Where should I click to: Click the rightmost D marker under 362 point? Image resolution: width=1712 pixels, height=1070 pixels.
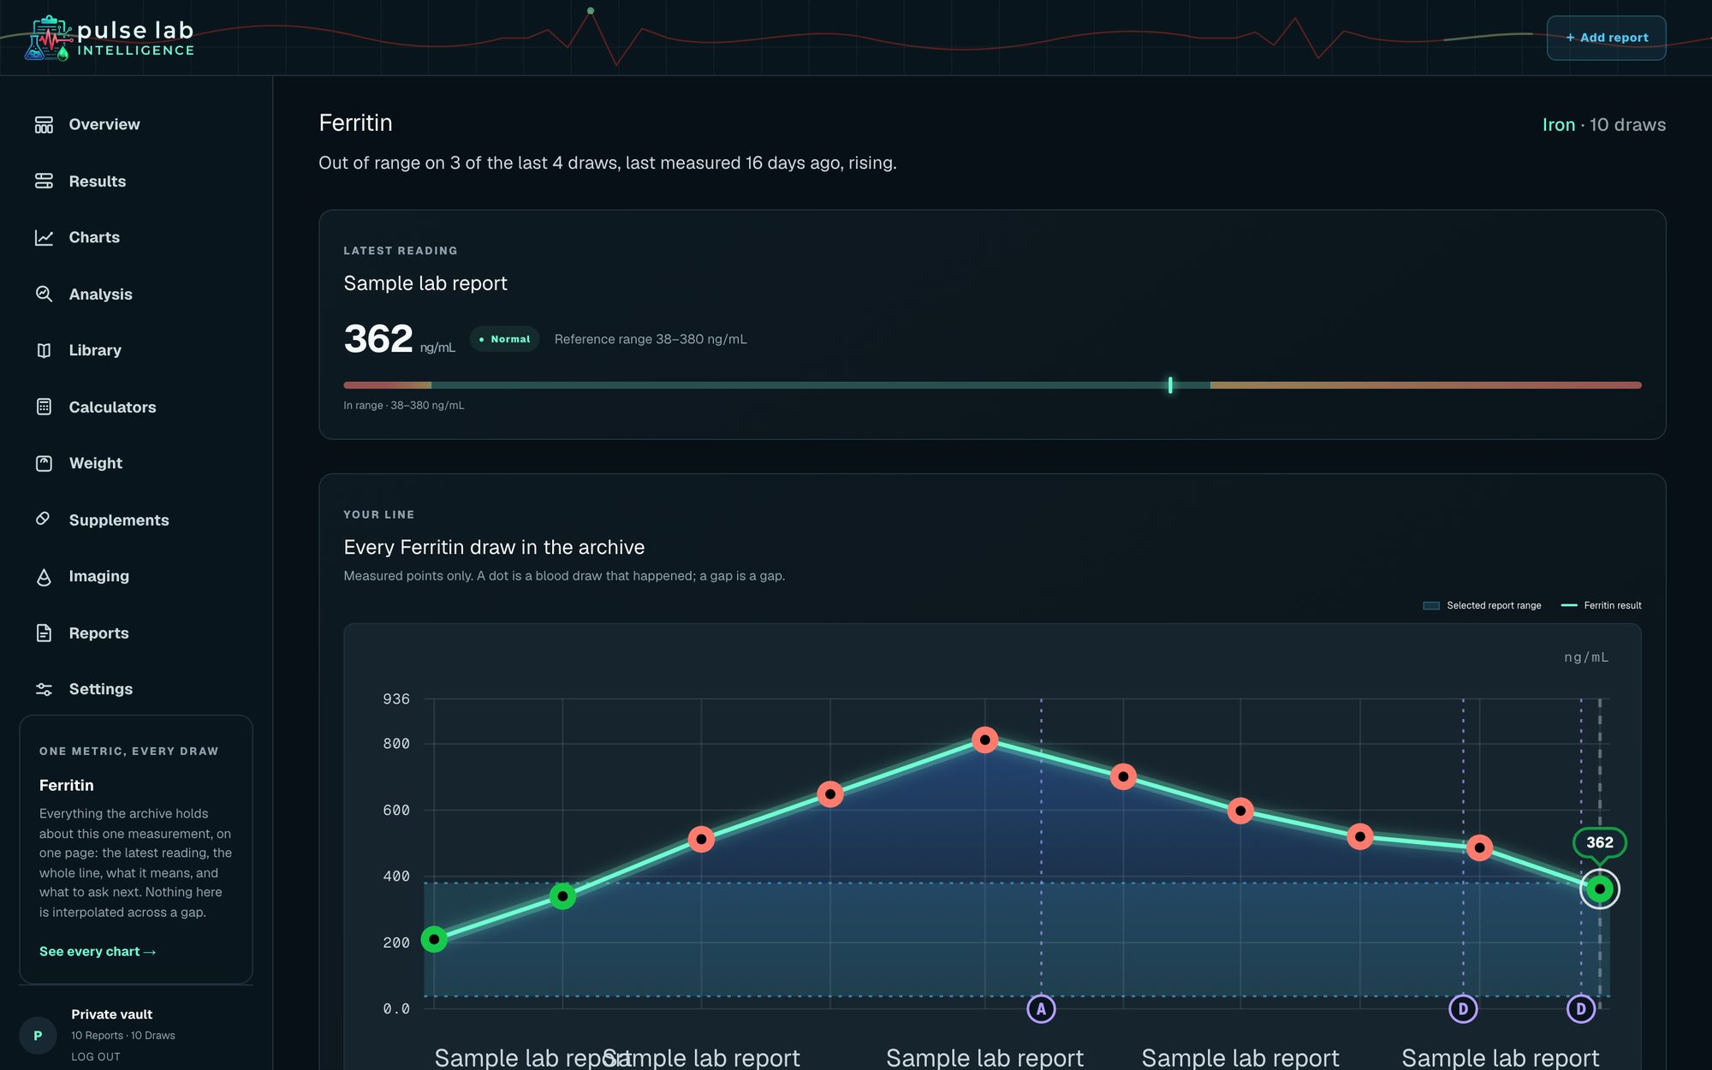[1581, 1009]
